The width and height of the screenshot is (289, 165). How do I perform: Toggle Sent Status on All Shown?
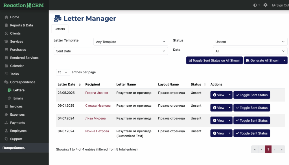click(214, 60)
